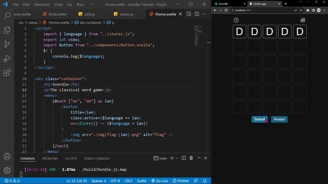
Task: Click views in breadcrumb path
Action: coord(33,22)
